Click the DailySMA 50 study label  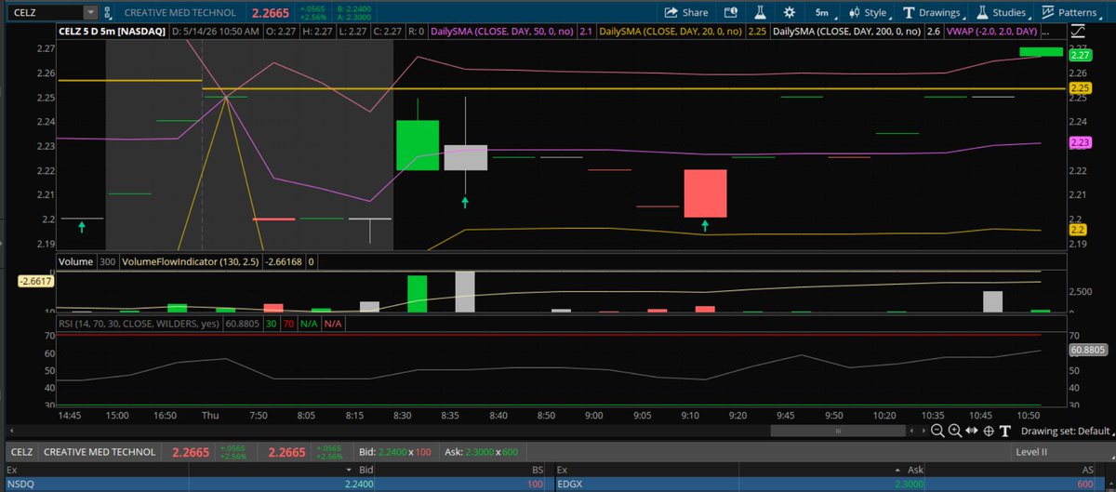point(504,31)
